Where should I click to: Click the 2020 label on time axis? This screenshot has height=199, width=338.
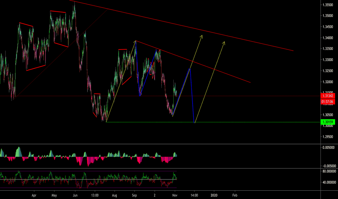(x=214, y=195)
